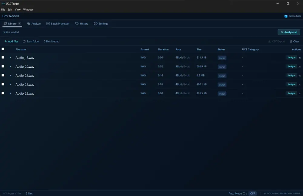Play Audio_22.wav preview

click(x=10, y=84)
